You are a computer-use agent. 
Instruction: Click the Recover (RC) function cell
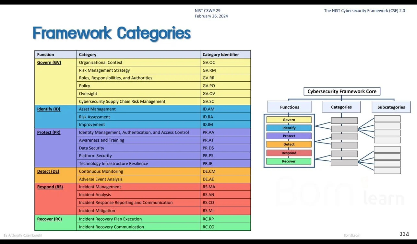click(x=55, y=223)
